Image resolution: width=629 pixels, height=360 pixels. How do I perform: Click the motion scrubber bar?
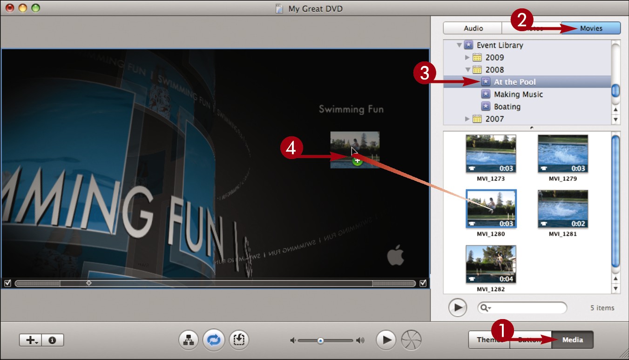pyautogui.click(x=215, y=283)
